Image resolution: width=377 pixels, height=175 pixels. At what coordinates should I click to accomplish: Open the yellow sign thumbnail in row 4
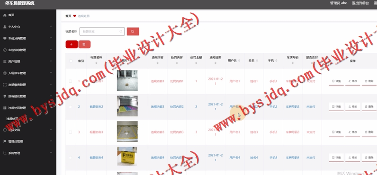[127, 156]
